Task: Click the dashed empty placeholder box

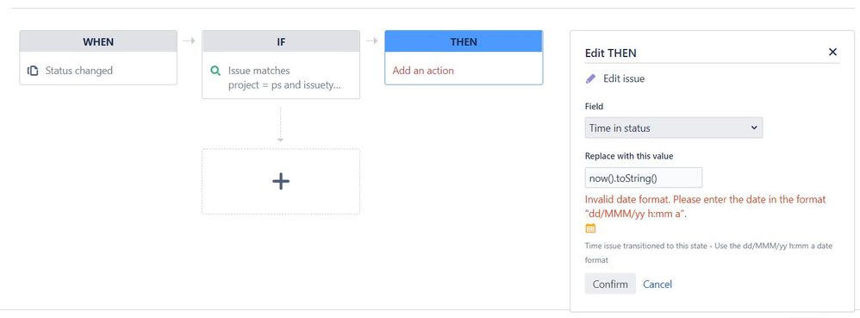Action: (x=281, y=182)
